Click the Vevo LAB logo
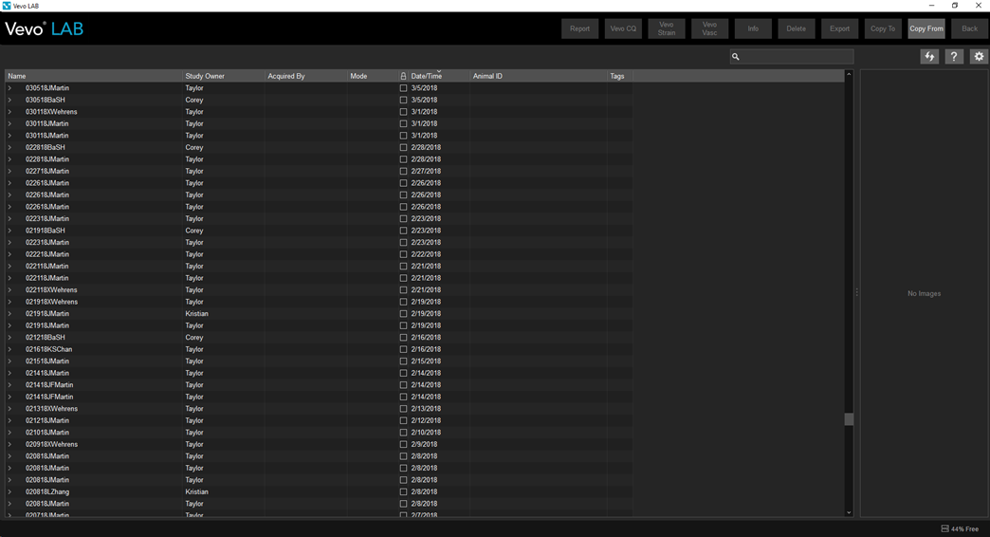This screenshot has width=990, height=537. coord(45,29)
